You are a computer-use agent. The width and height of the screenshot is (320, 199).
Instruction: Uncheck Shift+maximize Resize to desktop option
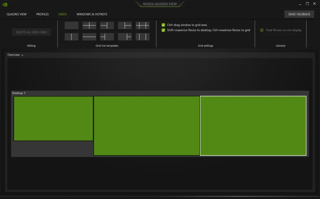pyautogui.click(x=163, y=30)
